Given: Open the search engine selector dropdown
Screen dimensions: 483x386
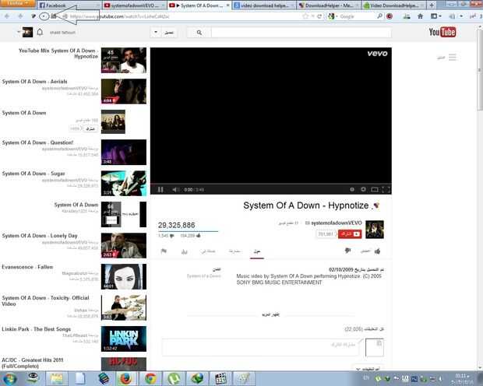Looking at the screenshot, I should pyautogui.click(x=333, y=16).
